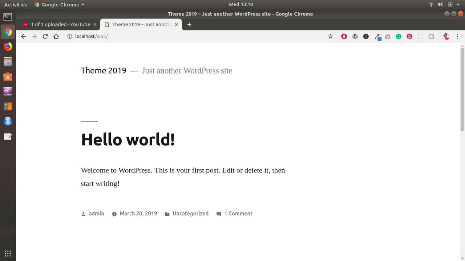Open the Files manager in dock

[x=8, y=62]
